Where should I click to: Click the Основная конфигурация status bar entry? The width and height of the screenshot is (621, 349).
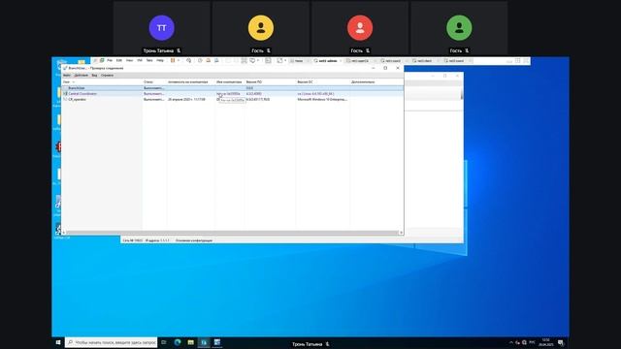tap(194, 240)
